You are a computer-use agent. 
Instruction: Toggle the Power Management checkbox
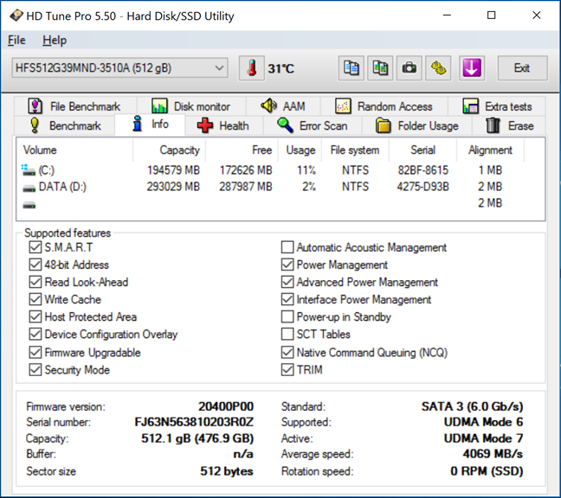point(287,265)
